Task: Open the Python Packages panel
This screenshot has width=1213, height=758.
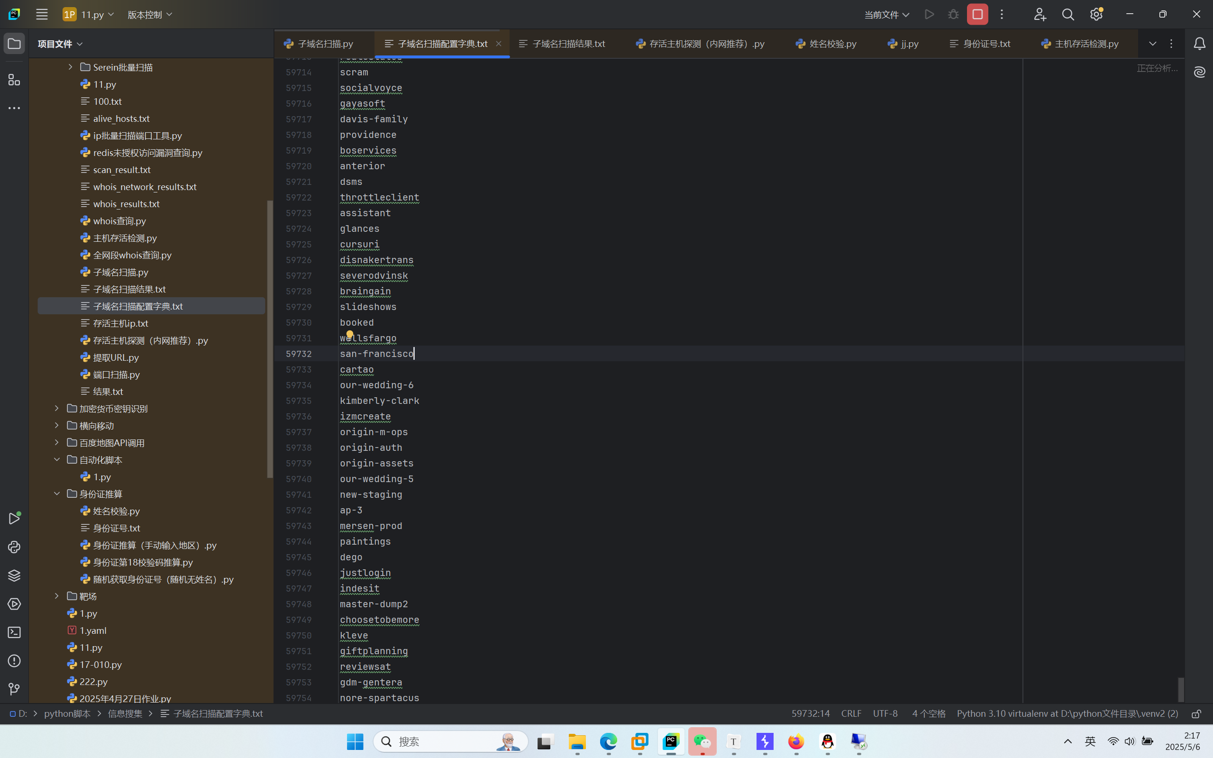Action: coord(14,575)
